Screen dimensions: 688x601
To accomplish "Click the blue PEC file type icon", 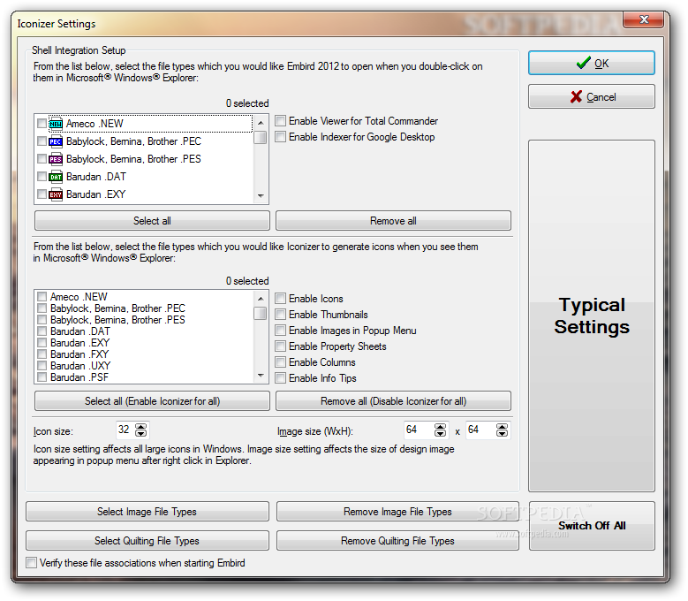I will (56, 141).
